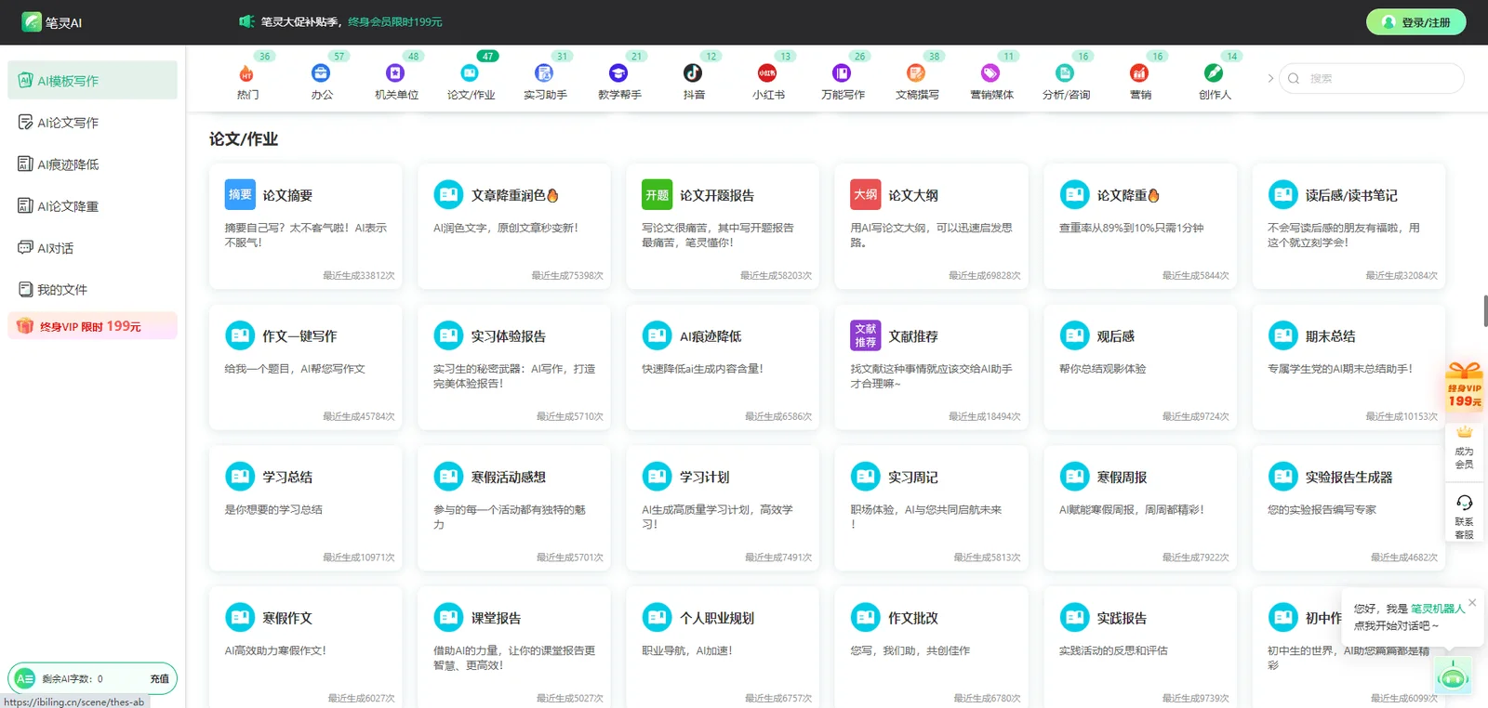Open the 机关单位 category
Image resolution: width=1488 pixels, height=708 pixels.
(396, 81)
